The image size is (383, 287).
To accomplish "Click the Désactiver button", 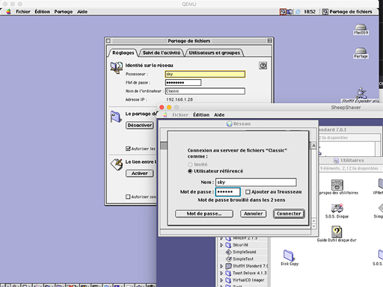I will (x=140, y=126).
